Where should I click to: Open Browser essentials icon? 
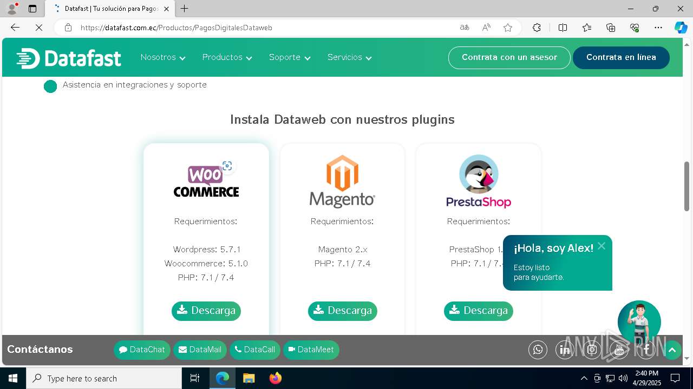coord(635,28)
